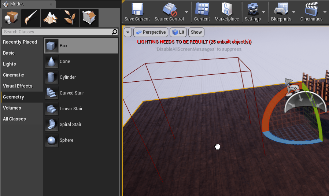Image resolution: width=329 pixels, height=196 pixels.
Task: Open the Content browser from toolbar
Action: pyautogui.click(x=202, y=12)
